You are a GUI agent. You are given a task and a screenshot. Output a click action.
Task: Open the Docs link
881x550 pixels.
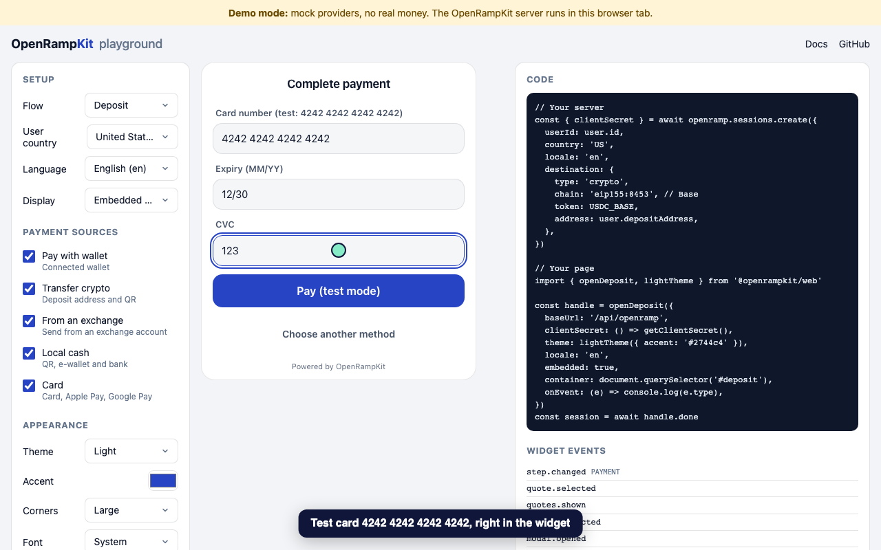pyautogui.click(x=816, y=44)
